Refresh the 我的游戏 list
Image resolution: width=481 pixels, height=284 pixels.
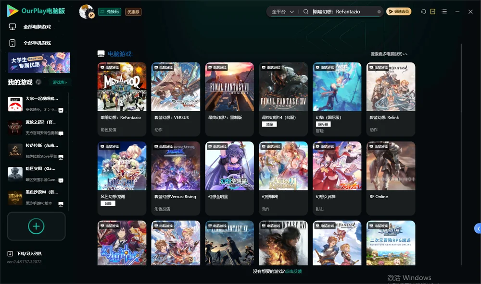pos(38,82)
